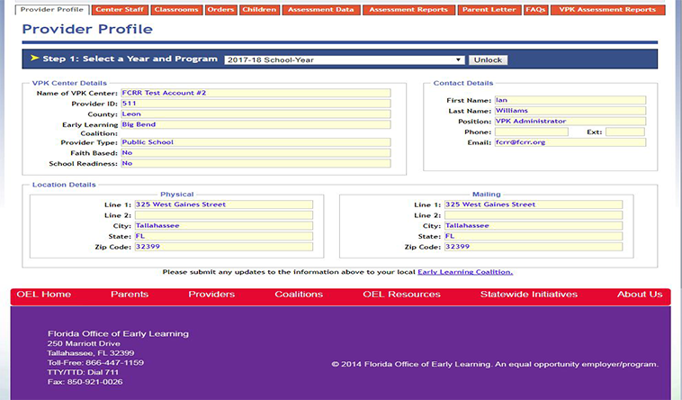The height and width of the screenshot is (400, 682).
Task: Click OEL Home in red navigation bar
Action: tap(43, 295)
